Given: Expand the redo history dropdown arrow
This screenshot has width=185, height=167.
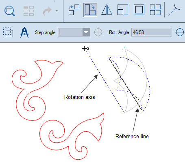Looking at the screenshot, I should (x=57, y=11).
